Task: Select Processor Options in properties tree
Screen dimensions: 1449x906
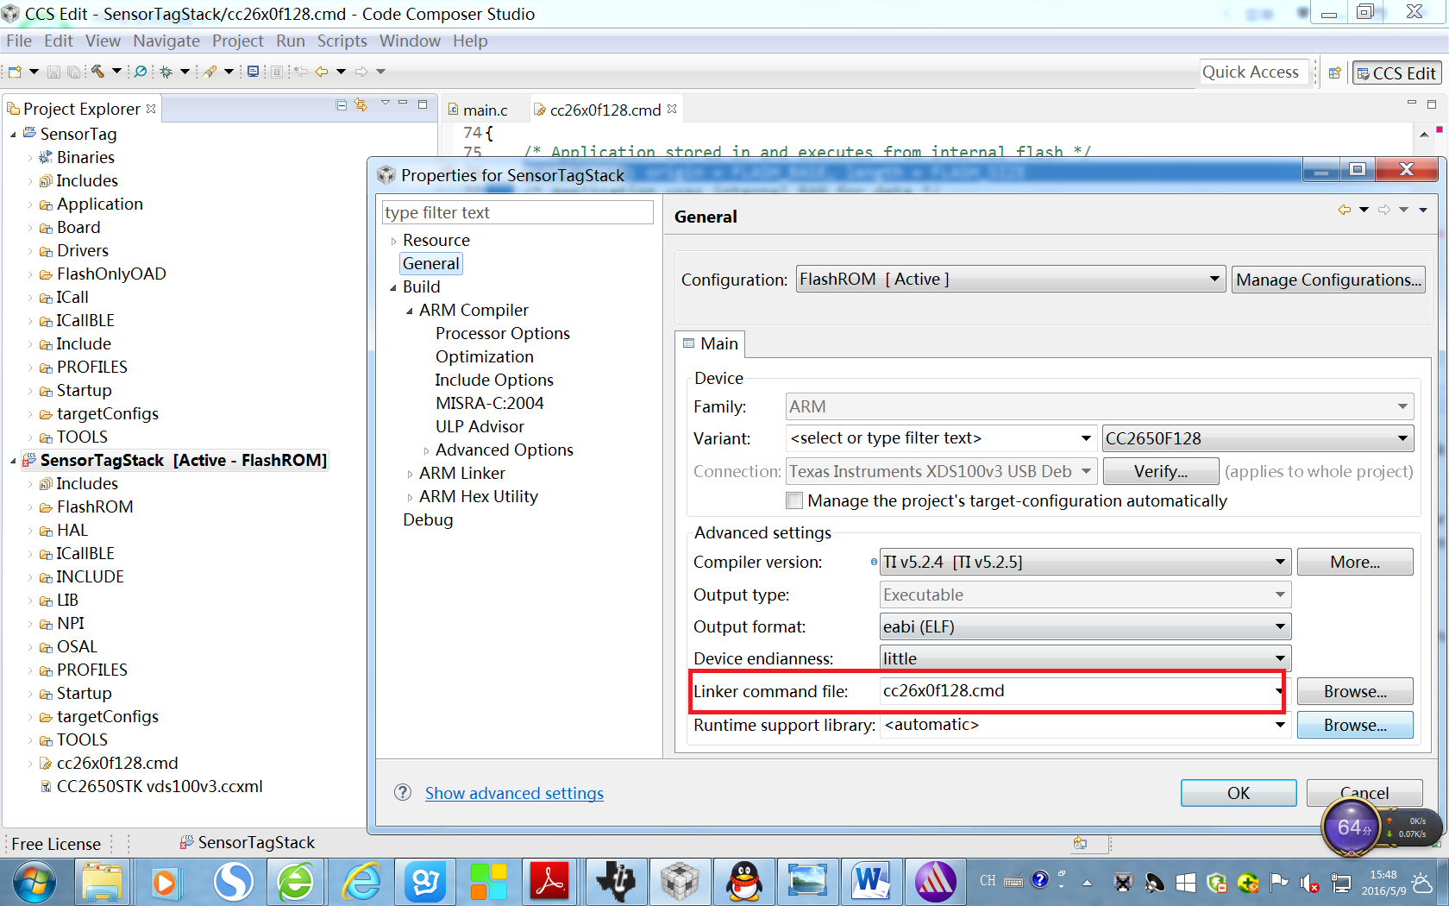Action: click(503, 333)
